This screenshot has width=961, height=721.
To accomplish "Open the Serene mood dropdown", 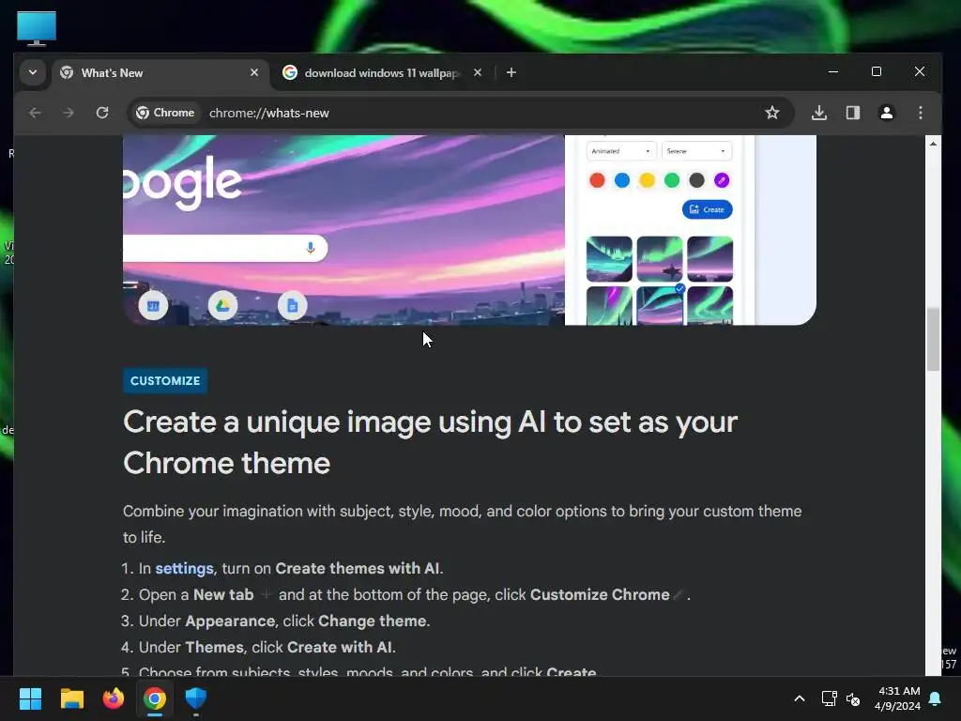I will [696, 151].
